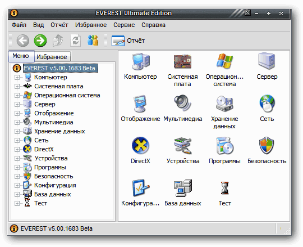Click the Отчёт toolbar button
Image resolution: width=303 pixels, height=247 pixels.
[x=128, y=41]
